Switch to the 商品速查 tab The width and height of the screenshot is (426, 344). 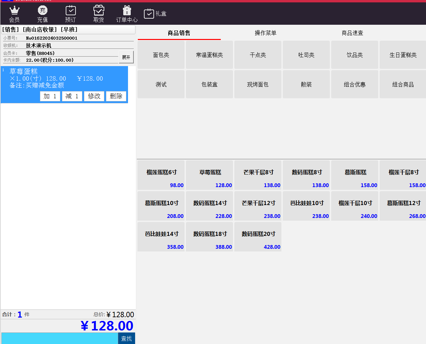click(352, 33)
